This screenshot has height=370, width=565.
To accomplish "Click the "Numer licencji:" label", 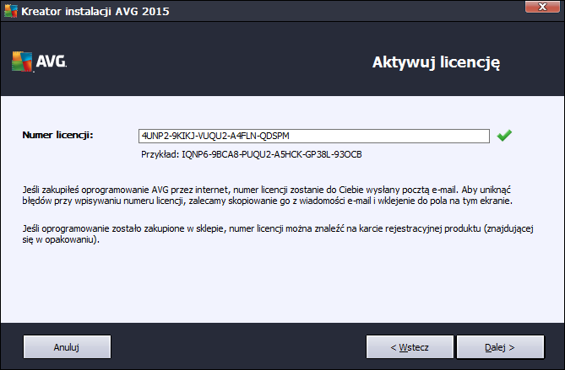I will tap(57, 135).
